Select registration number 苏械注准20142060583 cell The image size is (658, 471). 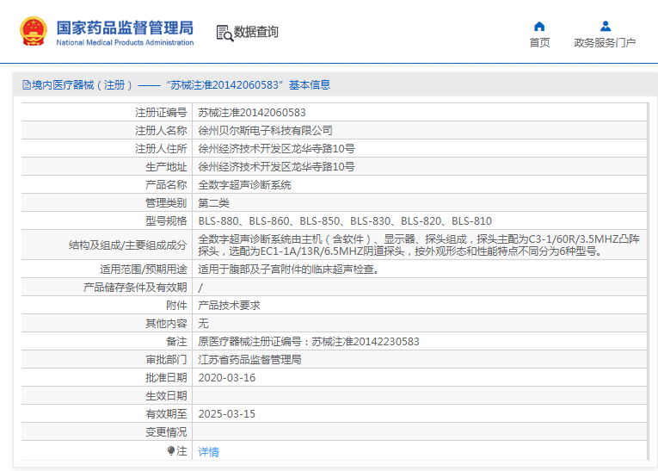click(252, 113)
